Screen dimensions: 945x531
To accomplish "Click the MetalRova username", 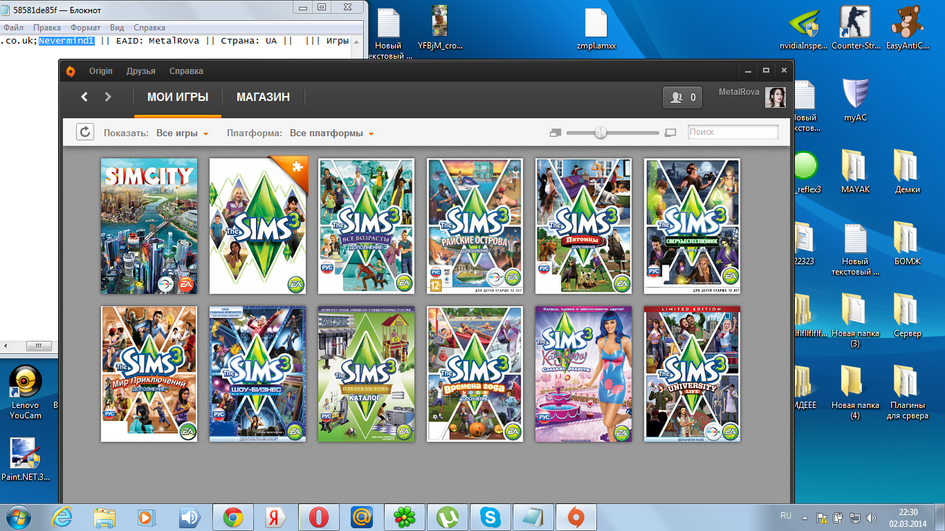I will point(739,92).
